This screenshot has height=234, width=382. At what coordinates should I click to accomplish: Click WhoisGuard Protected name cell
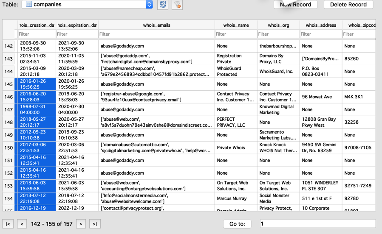[236, 72]
